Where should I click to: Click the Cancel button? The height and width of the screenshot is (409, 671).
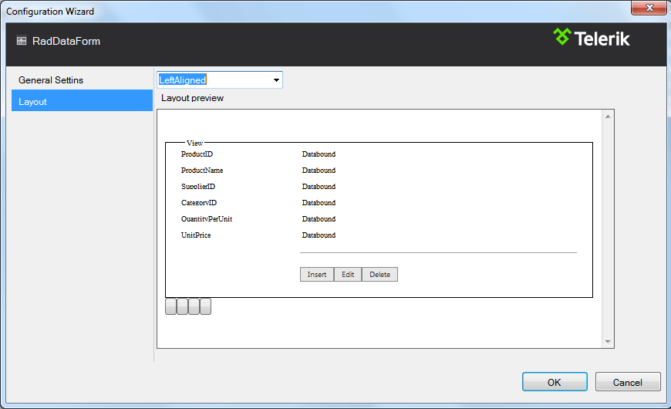coord(628,381)
